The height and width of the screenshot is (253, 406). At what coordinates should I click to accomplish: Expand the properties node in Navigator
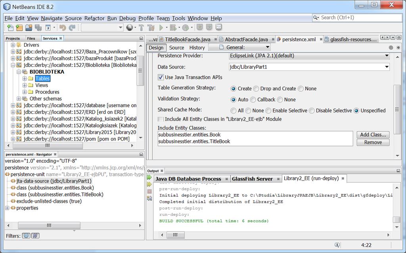click(7, 208)
